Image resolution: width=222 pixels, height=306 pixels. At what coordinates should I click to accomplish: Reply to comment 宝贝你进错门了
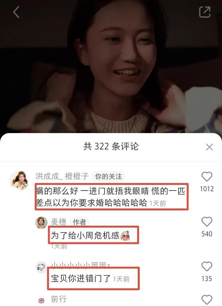81,279
